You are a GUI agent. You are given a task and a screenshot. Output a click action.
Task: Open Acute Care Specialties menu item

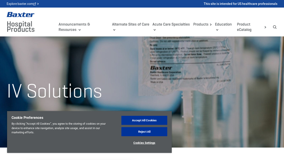point(171,24)
